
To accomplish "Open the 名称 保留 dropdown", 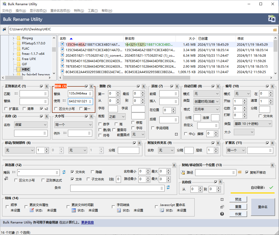I will 31,125.
